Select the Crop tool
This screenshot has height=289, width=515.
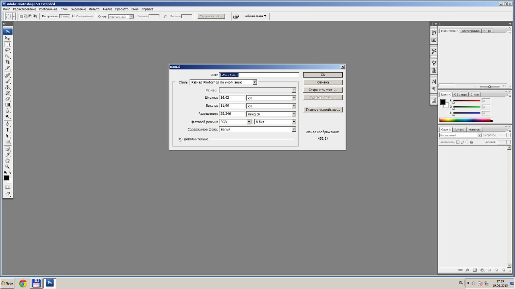click(7, 62)
